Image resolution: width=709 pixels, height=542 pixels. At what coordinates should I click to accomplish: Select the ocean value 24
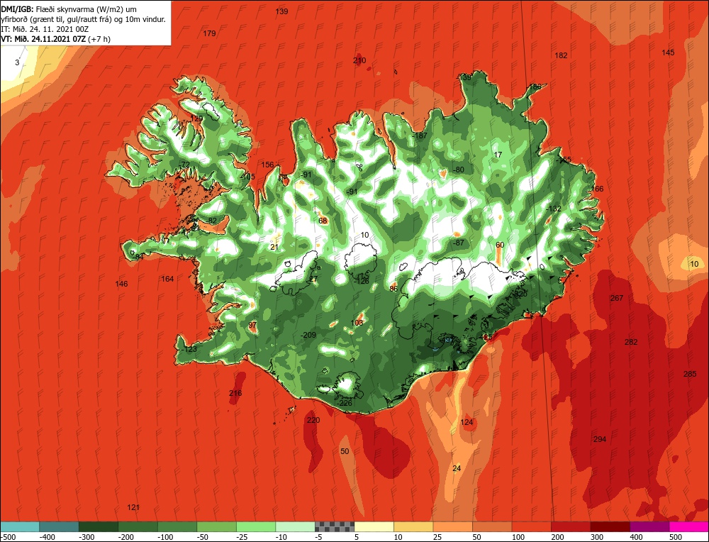coord(457,469)
